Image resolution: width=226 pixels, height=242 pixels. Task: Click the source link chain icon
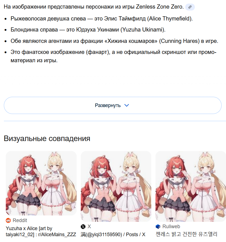tap(190, 7)
